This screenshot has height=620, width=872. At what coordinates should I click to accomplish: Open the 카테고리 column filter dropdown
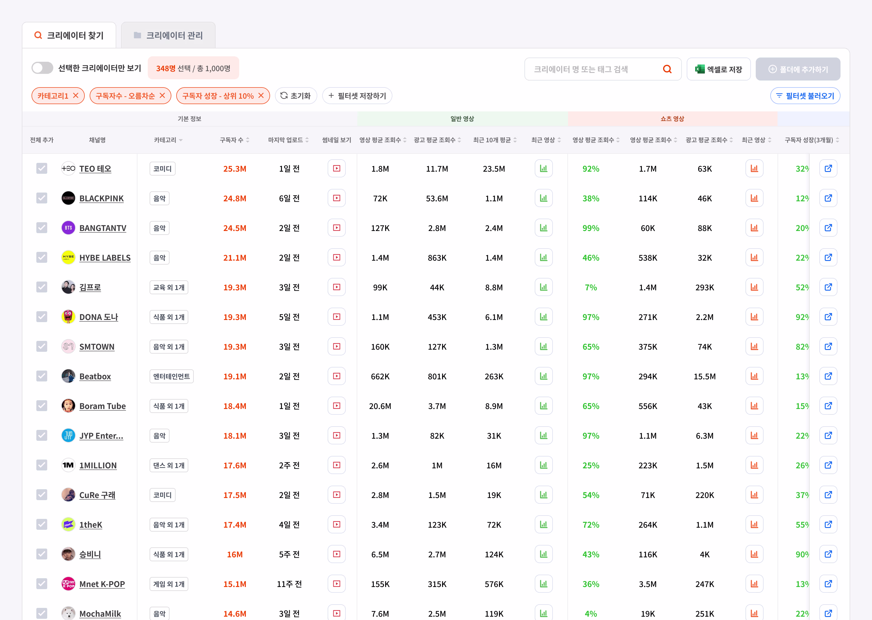(x=180, y=140)
